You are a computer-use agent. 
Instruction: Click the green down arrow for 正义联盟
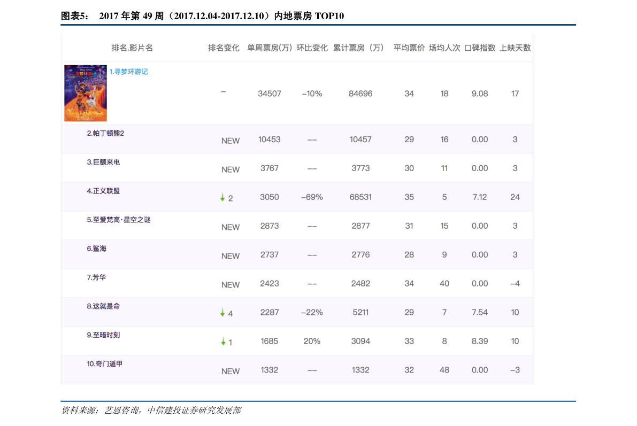(222, 198)
